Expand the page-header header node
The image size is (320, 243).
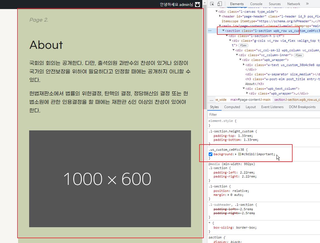coord(220,16)
